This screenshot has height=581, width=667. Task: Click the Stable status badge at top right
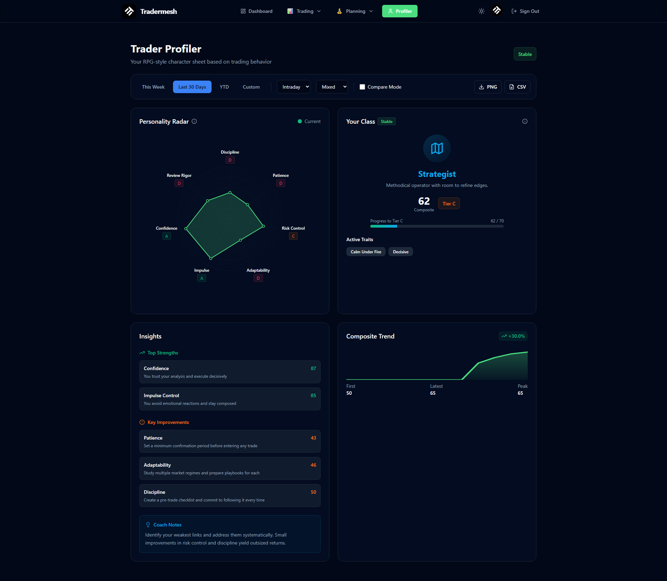525,54
